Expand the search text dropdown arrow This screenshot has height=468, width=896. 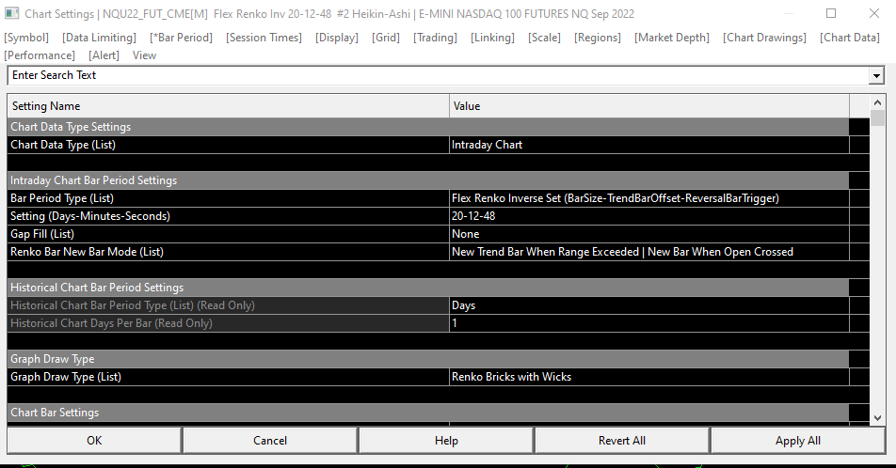coord(876,75)
